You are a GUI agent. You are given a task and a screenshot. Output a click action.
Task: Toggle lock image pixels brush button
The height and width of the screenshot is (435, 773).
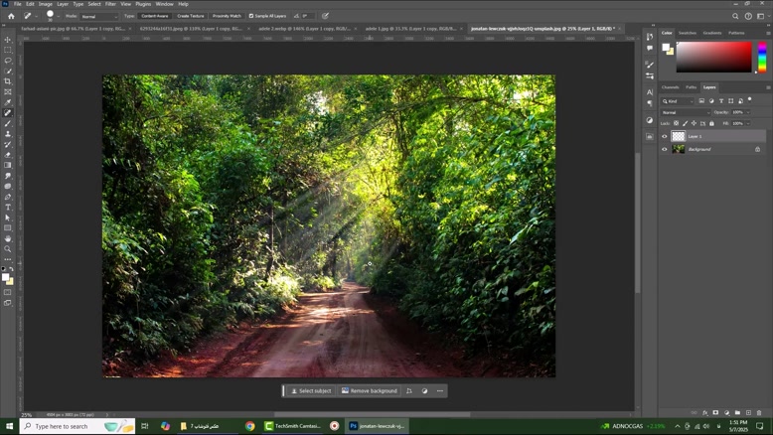(x=686, y=123)
